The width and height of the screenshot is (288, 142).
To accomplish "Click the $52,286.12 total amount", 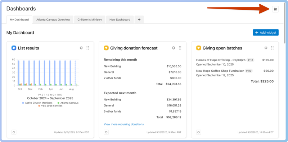I will click(174, 117).
